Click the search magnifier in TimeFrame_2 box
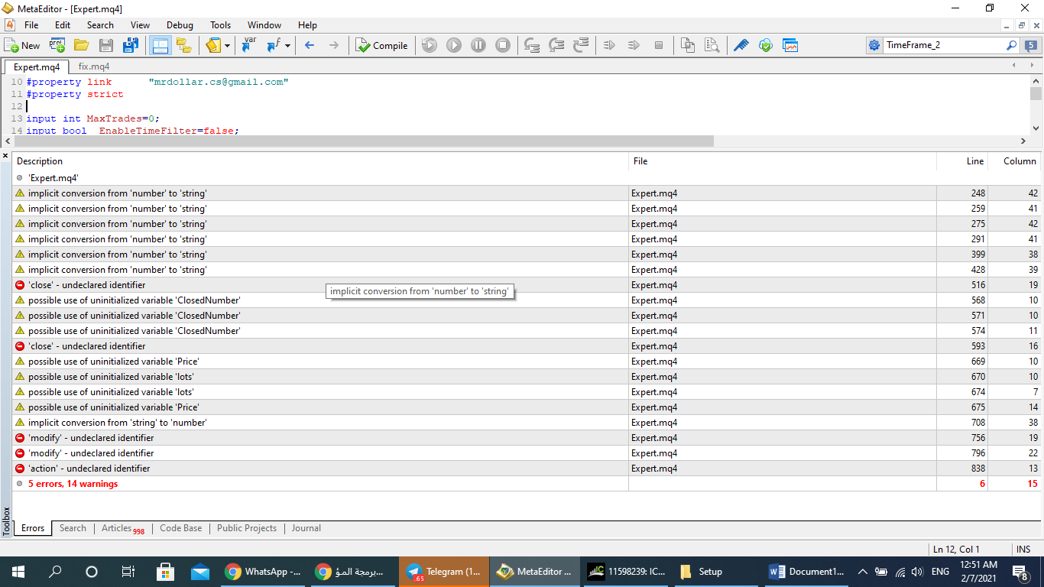 pos(1011,46)
